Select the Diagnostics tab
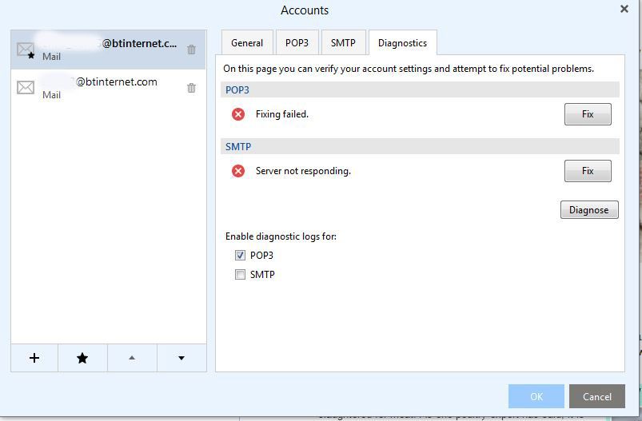 pyautogui.click(x=402, y=43)
